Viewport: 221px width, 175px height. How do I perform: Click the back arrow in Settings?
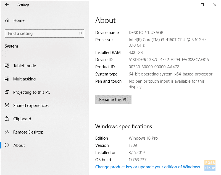[x=7, y=5]
